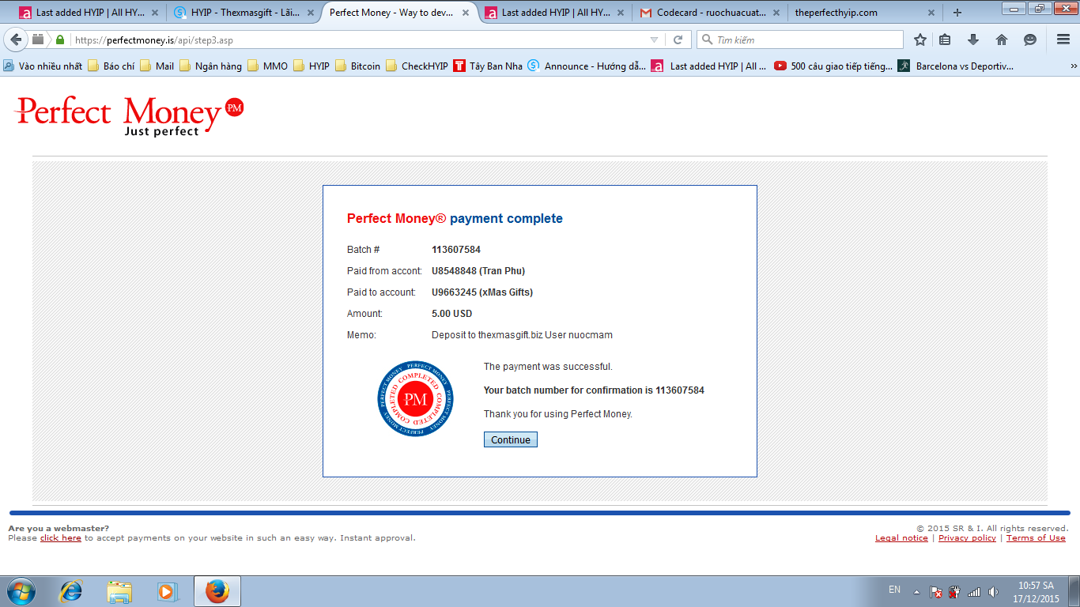The height and width of the screenshot is (607, 1080).
Task: Go back using the browser back arrow
Action: click(16, 40)
